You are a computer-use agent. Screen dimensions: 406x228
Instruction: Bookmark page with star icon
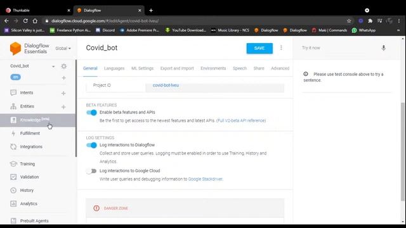(x=349, y=21)
